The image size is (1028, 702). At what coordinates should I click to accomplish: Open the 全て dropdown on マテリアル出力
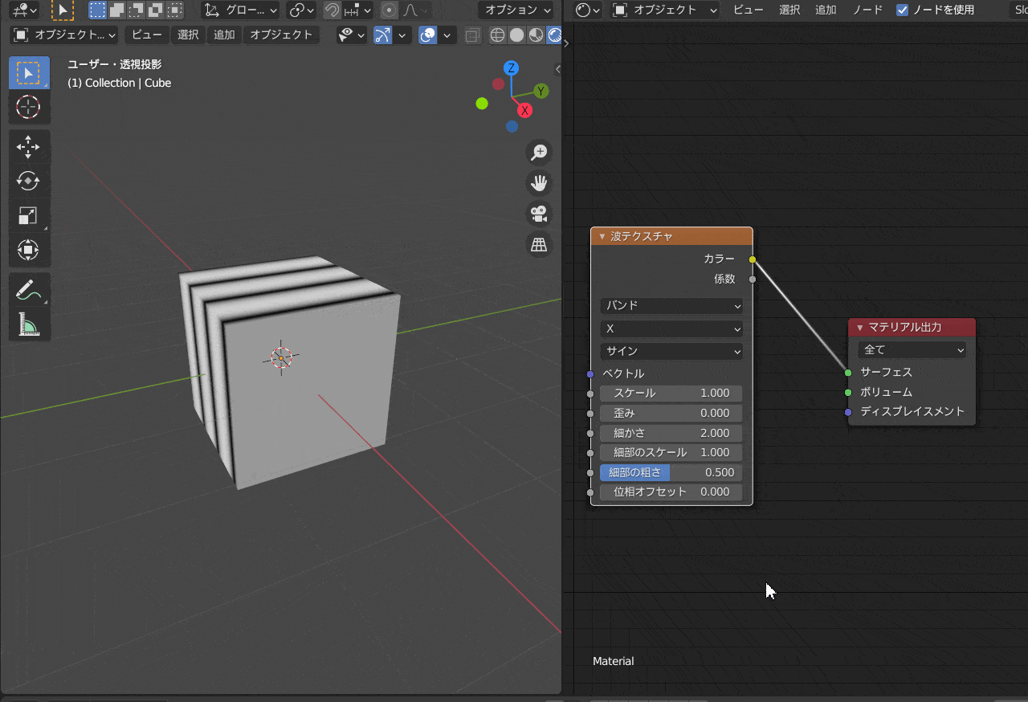(912, 349)
